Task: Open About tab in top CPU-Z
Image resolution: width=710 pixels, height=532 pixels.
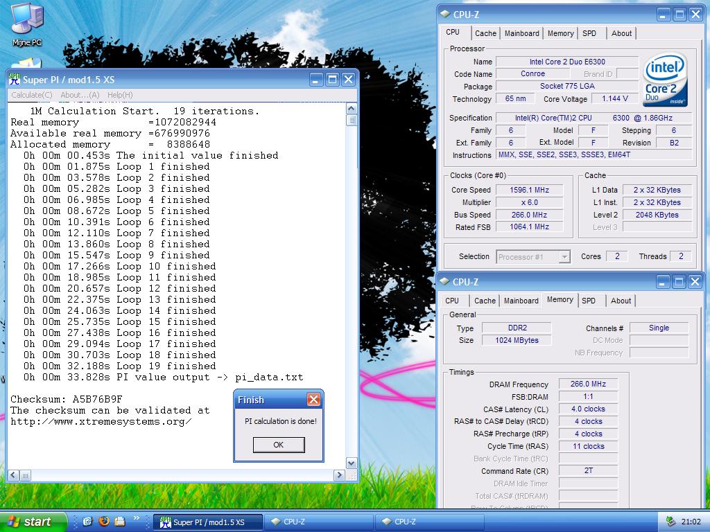Action: 621,33
